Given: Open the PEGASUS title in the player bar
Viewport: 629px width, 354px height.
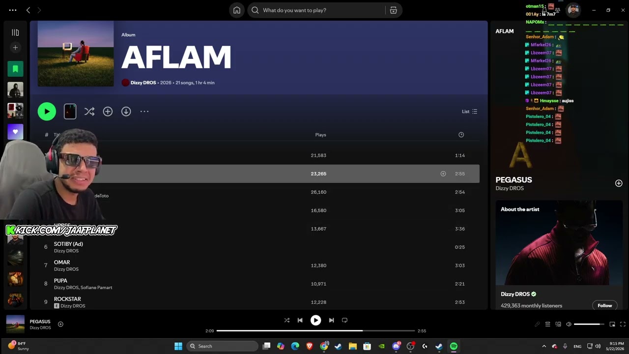Looking at the screenshot, I should 40,322.
